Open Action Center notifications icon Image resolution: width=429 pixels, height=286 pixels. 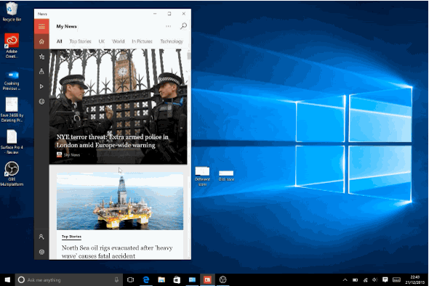(385, 279)
